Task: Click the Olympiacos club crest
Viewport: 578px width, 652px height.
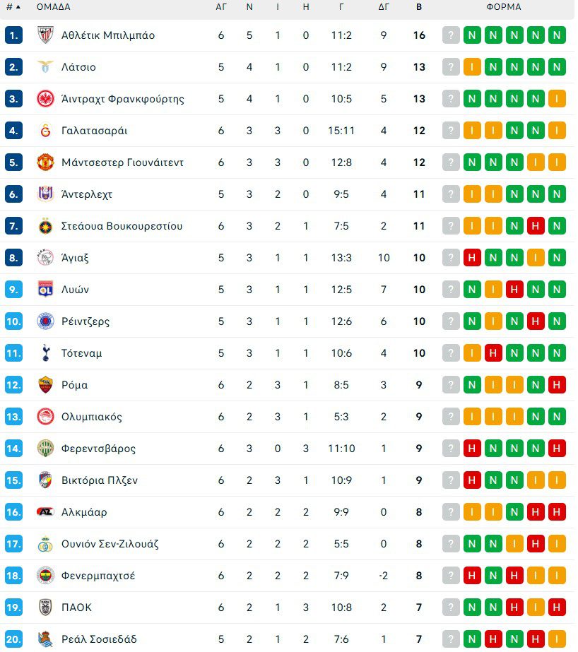Action: click(45, 417)
